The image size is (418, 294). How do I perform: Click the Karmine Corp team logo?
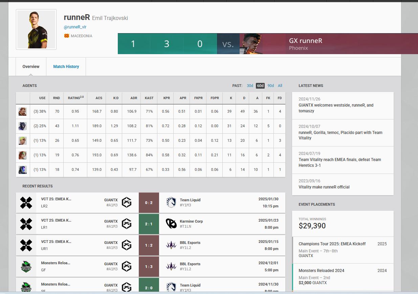point(171,224)
